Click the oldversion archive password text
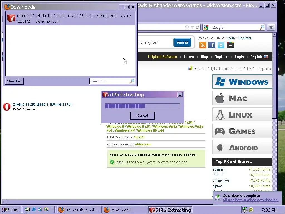 [143, 144]
